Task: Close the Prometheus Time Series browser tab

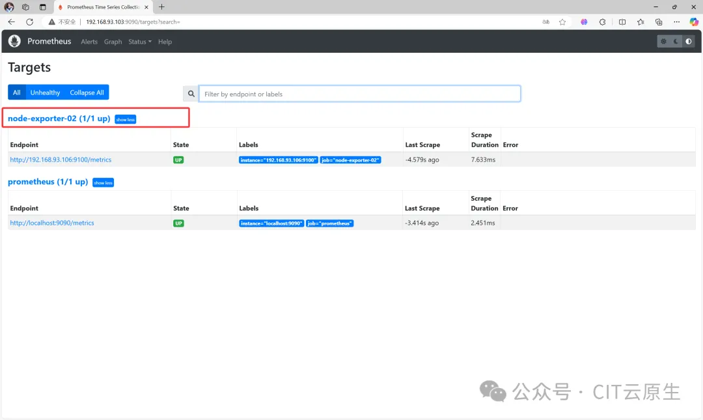Action: [x=146, y=7]
